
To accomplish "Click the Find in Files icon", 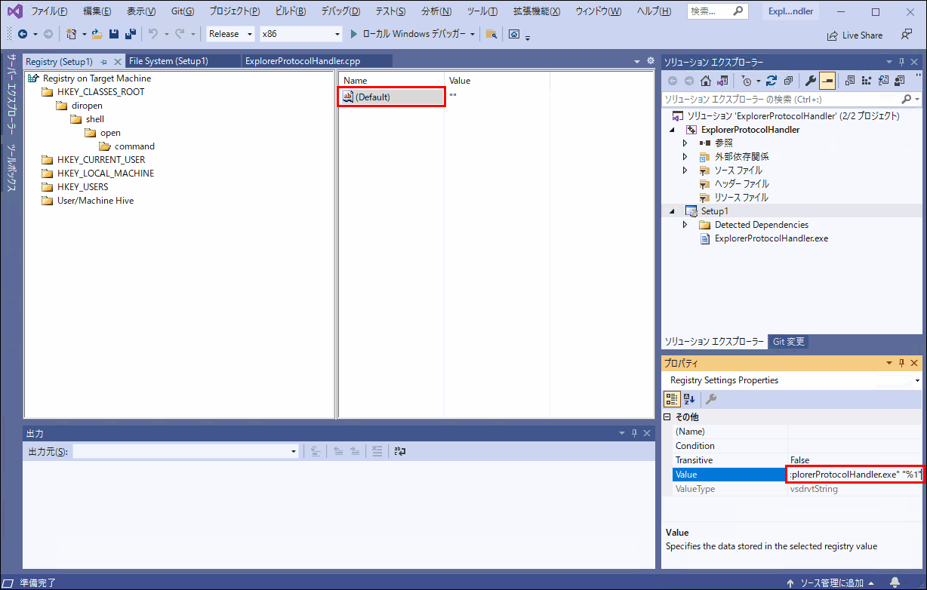I will 491,34.
